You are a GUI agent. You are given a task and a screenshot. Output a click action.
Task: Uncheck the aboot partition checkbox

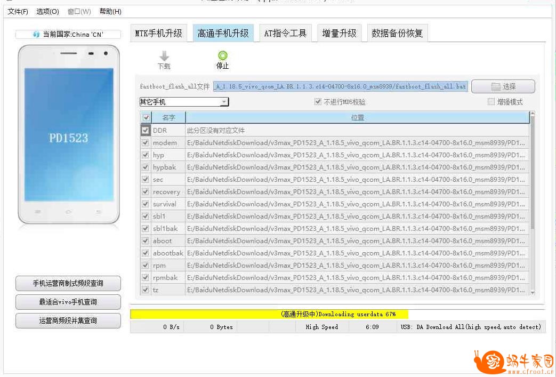click(146, 241)
